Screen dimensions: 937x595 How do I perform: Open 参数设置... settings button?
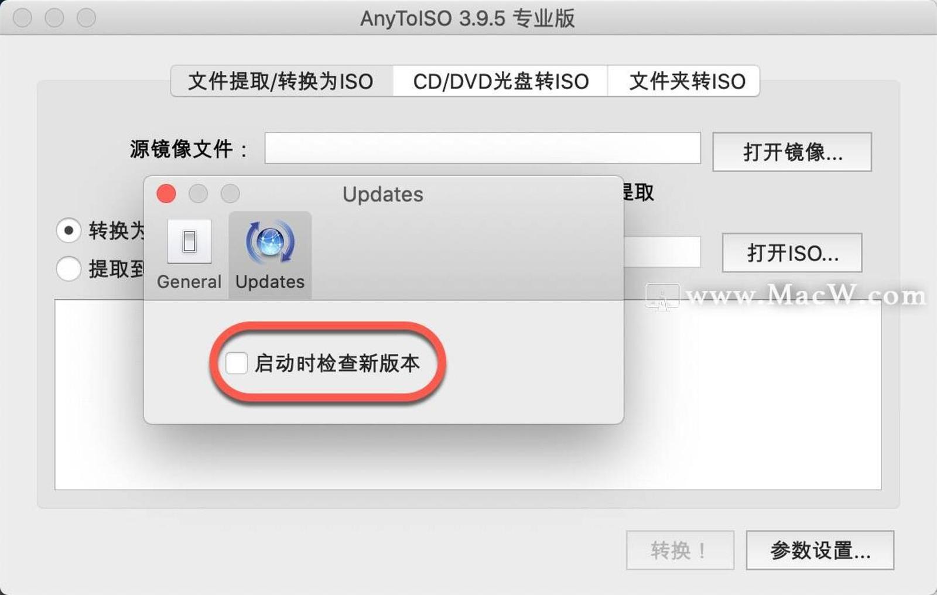click(x=820, y=550)
